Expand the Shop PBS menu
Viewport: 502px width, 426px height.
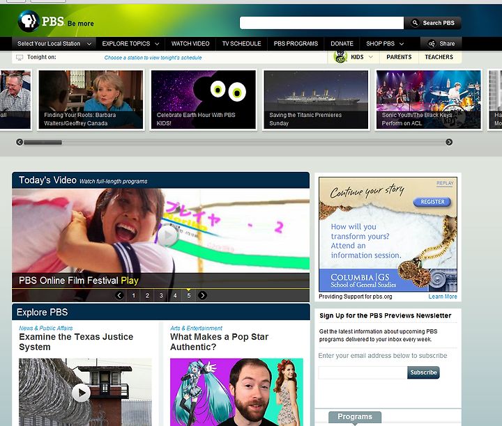[385, 44]
